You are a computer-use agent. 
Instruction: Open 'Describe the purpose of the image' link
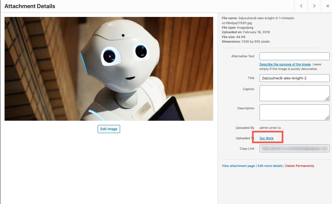point(285,64)
